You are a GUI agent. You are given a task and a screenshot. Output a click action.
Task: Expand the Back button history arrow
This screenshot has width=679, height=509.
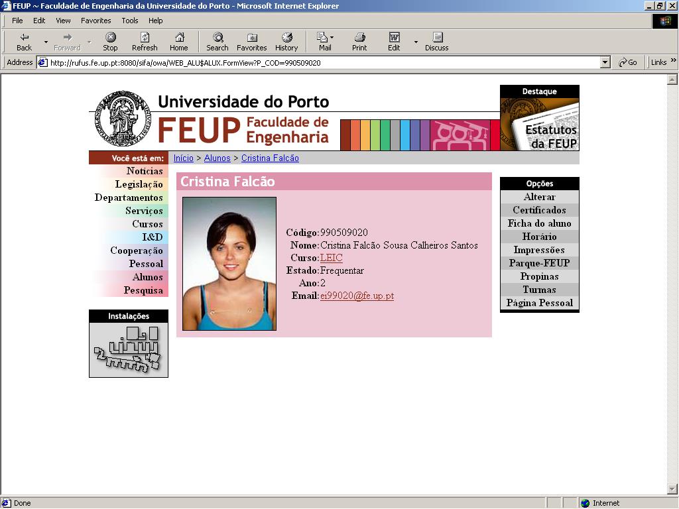46,42
